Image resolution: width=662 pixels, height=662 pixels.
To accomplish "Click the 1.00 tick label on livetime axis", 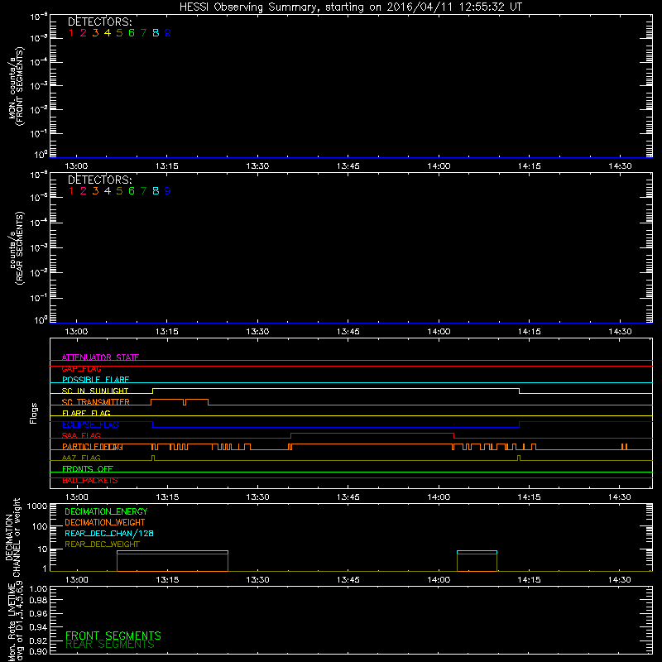I will (x=38, y=588).
